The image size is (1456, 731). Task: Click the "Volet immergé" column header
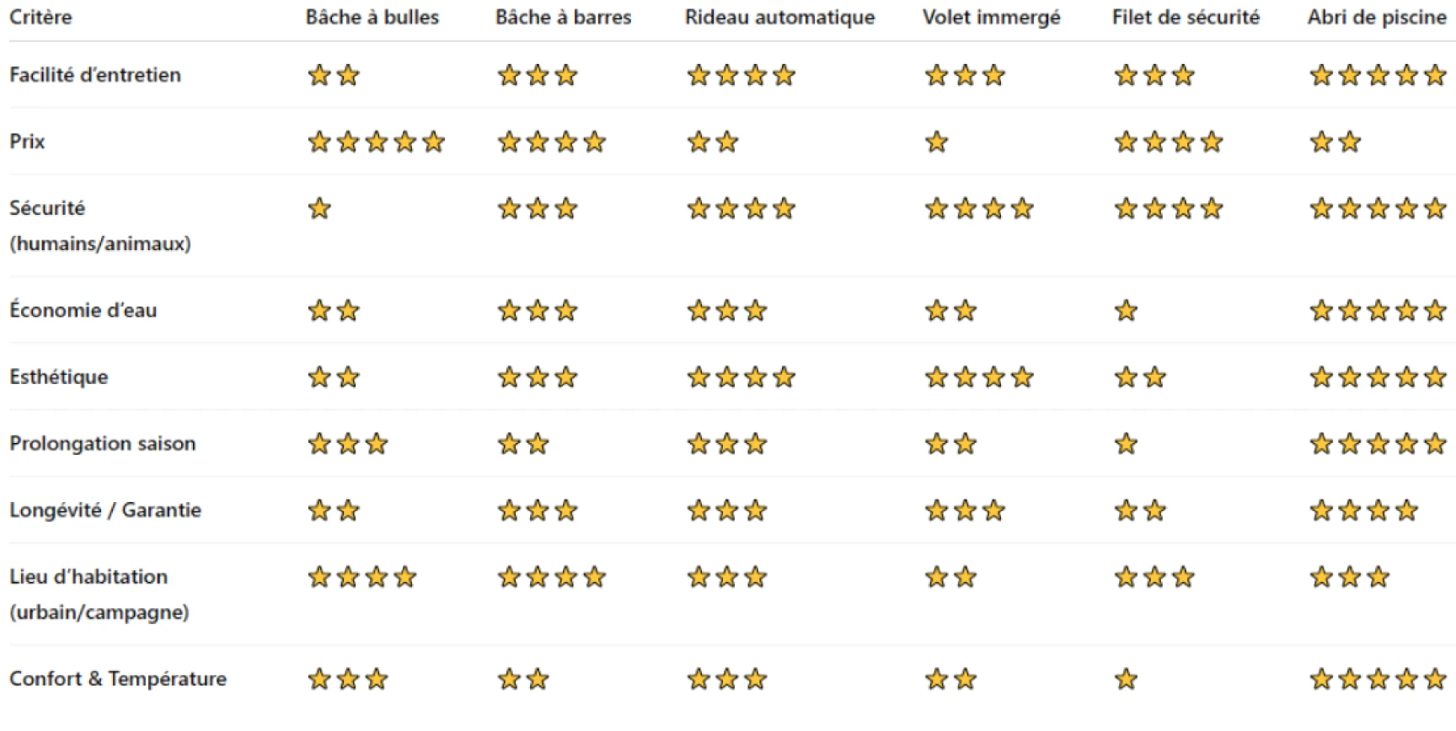[x=991, y=17]
